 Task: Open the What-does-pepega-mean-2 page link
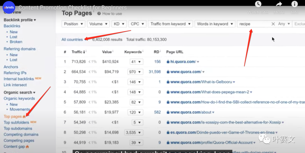210,92
